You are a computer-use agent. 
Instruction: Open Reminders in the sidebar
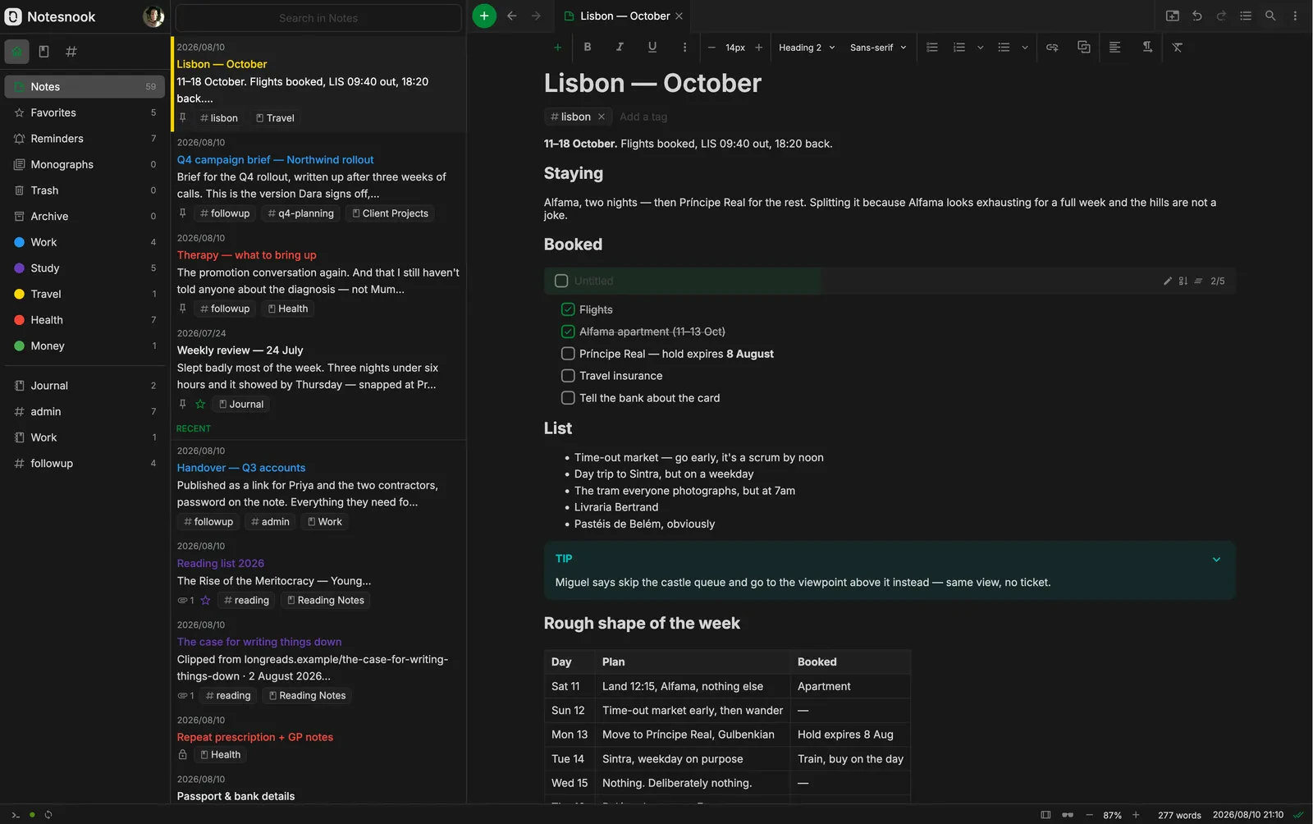tap(85, 139)
